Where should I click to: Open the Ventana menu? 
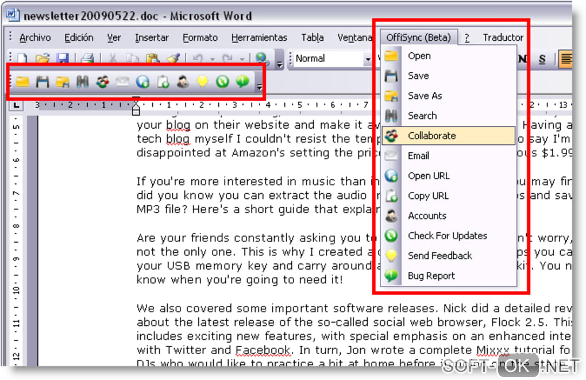[x=354, y=38]
